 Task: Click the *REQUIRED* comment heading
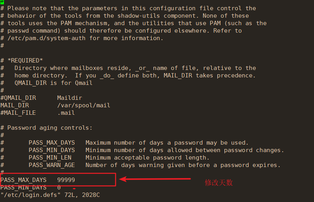(x=25, y=61)
